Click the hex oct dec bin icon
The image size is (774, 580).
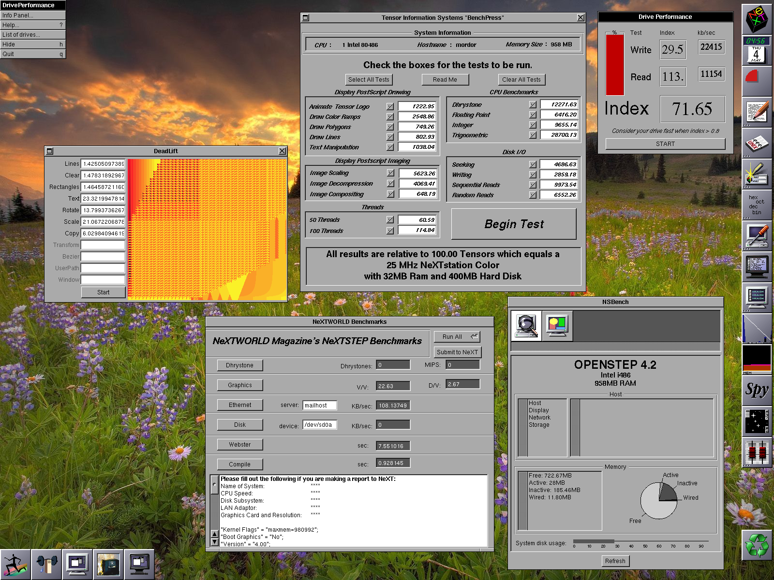click(757, 205)
